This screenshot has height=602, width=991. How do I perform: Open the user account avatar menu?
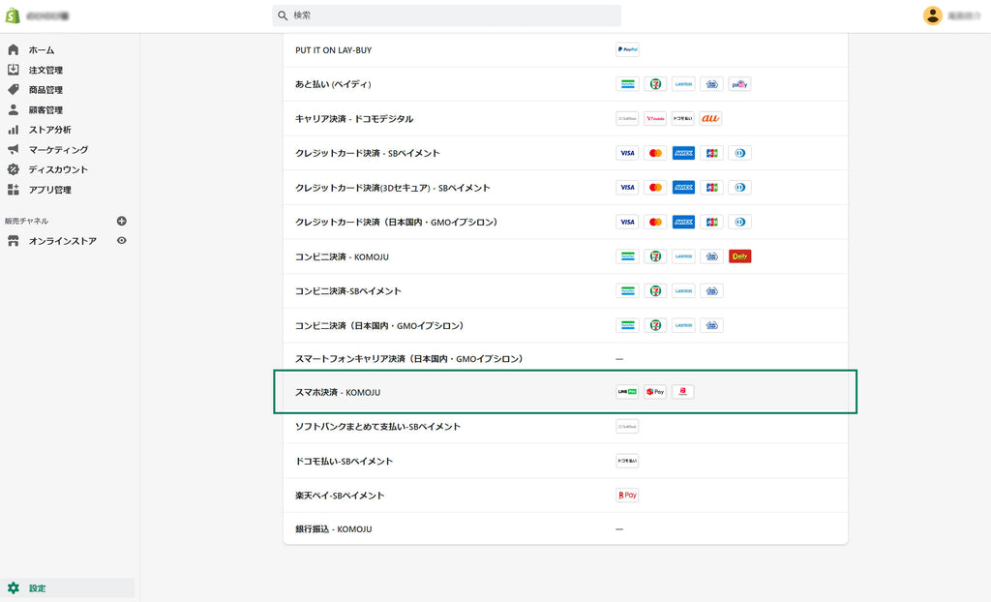pos(932,15)
